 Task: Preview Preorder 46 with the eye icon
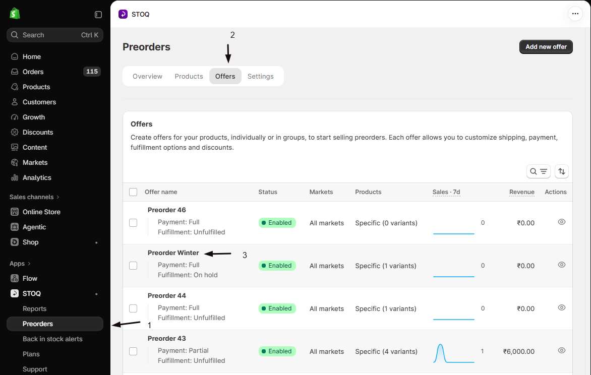pos(561,222)
